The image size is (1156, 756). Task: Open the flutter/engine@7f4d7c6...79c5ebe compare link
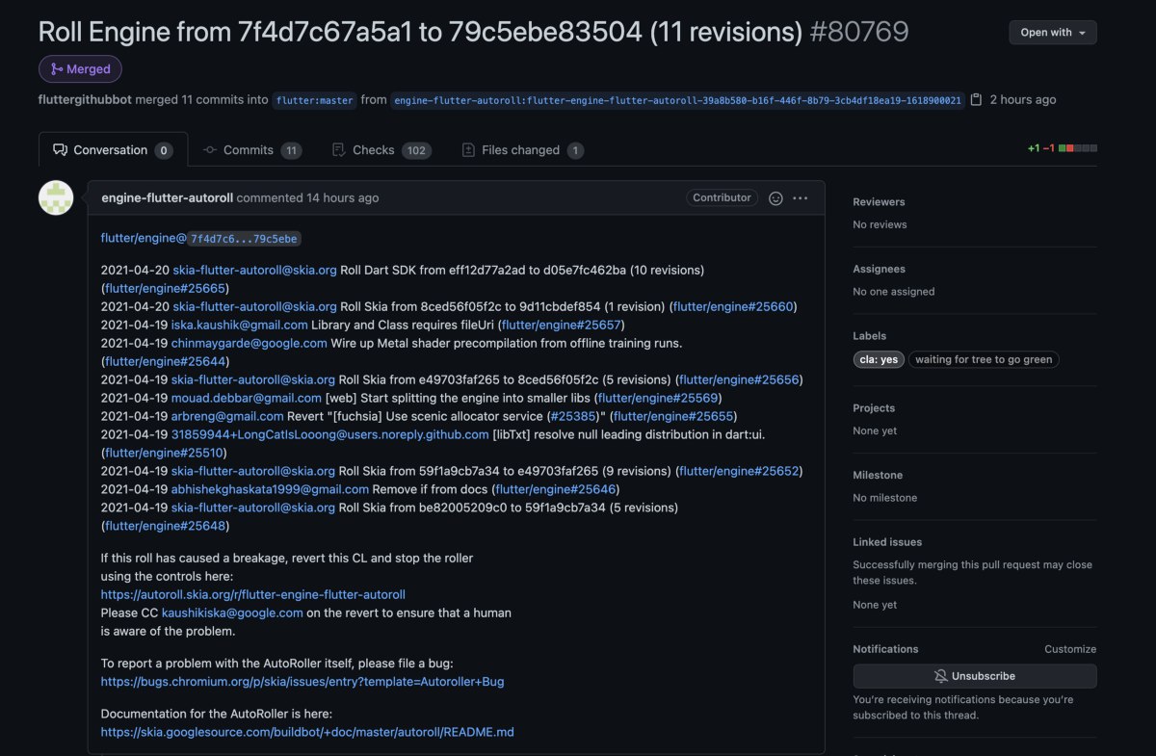tap(203, 238)
